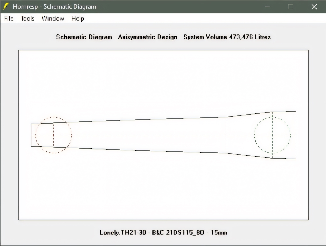Viewport: 326px width, 246px height.
Task: Click the disabled maximize window button
Action: 291,7
